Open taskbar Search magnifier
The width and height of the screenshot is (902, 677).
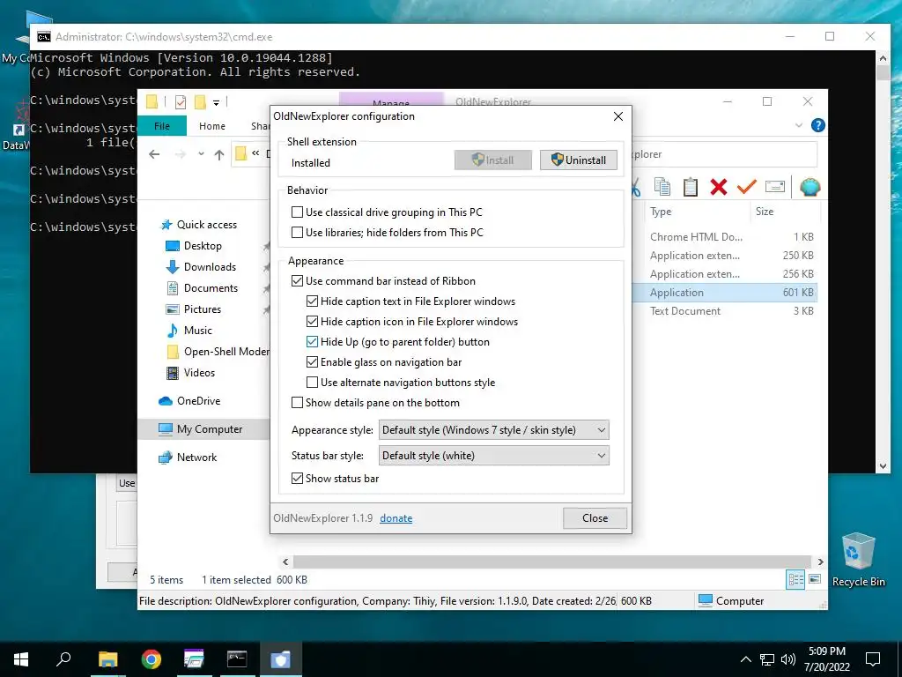coord(63,658)
